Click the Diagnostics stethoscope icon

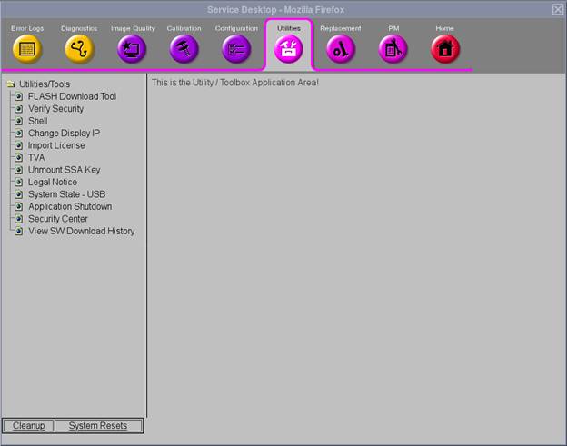[79, 49]
